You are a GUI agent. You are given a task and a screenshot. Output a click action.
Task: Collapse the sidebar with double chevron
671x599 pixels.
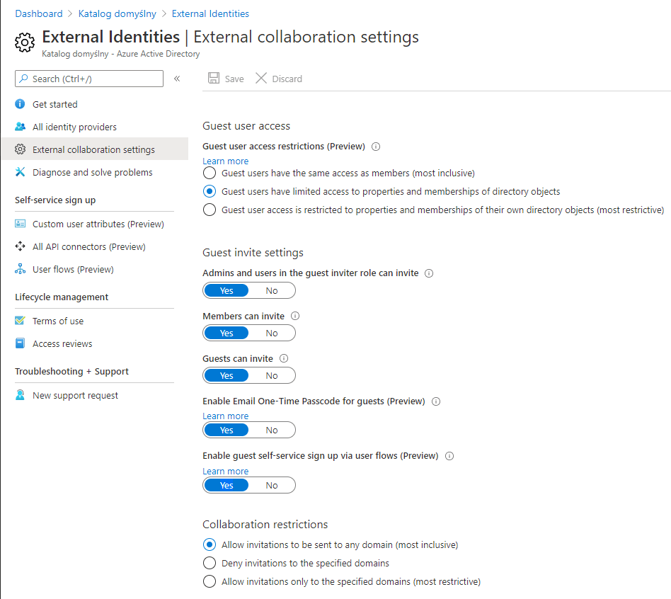pos(177,79)
